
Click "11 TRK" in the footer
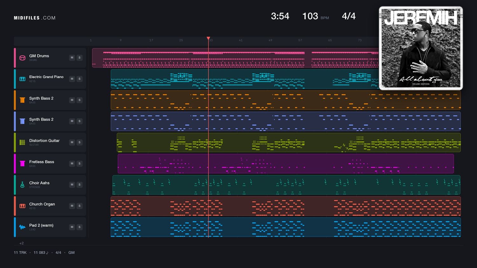coord(20,253)
